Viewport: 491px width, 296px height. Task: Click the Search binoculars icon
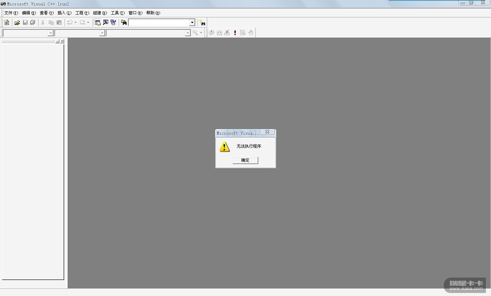coord(203,23)
